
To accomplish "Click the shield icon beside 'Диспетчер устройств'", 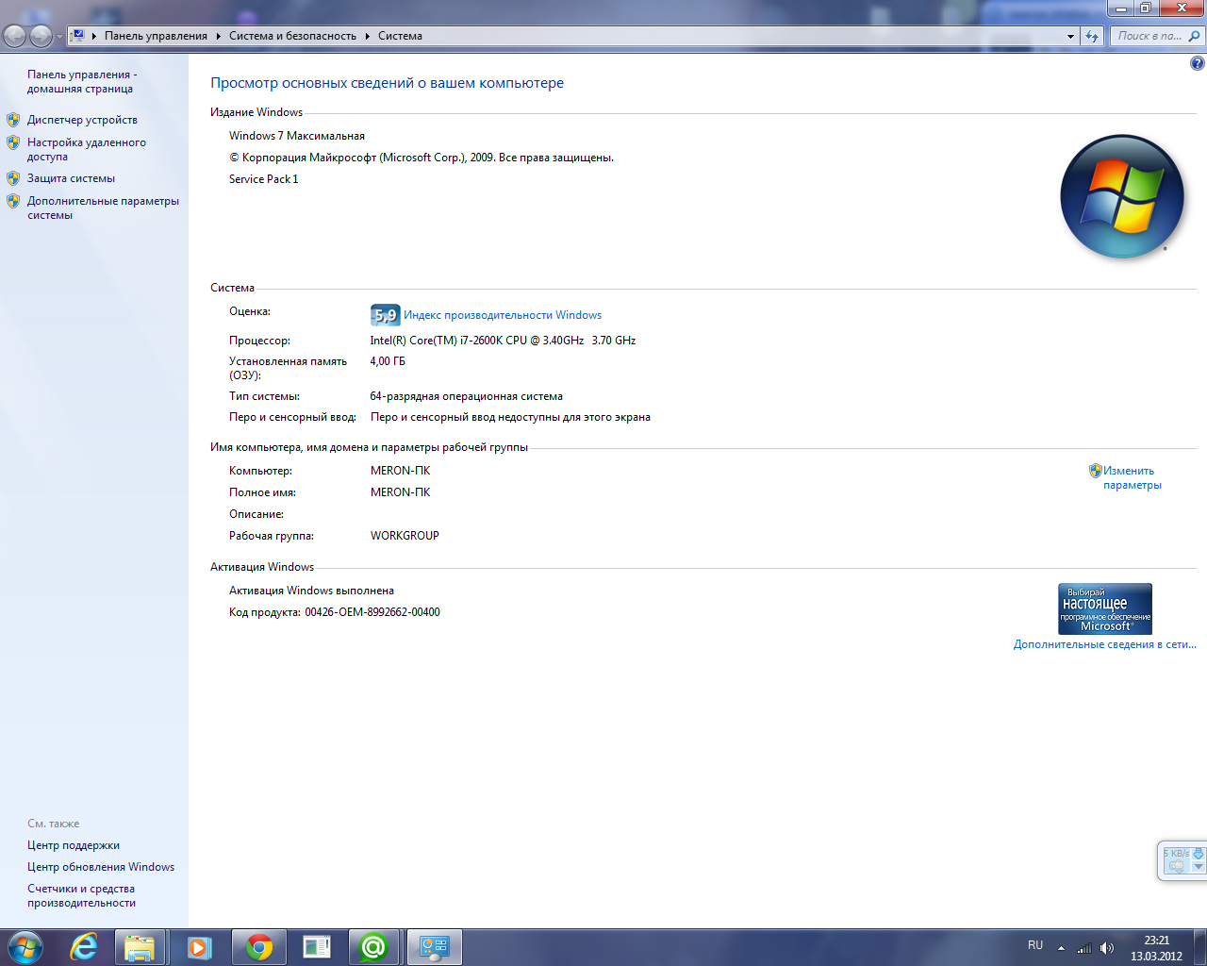I will point(13,120).
